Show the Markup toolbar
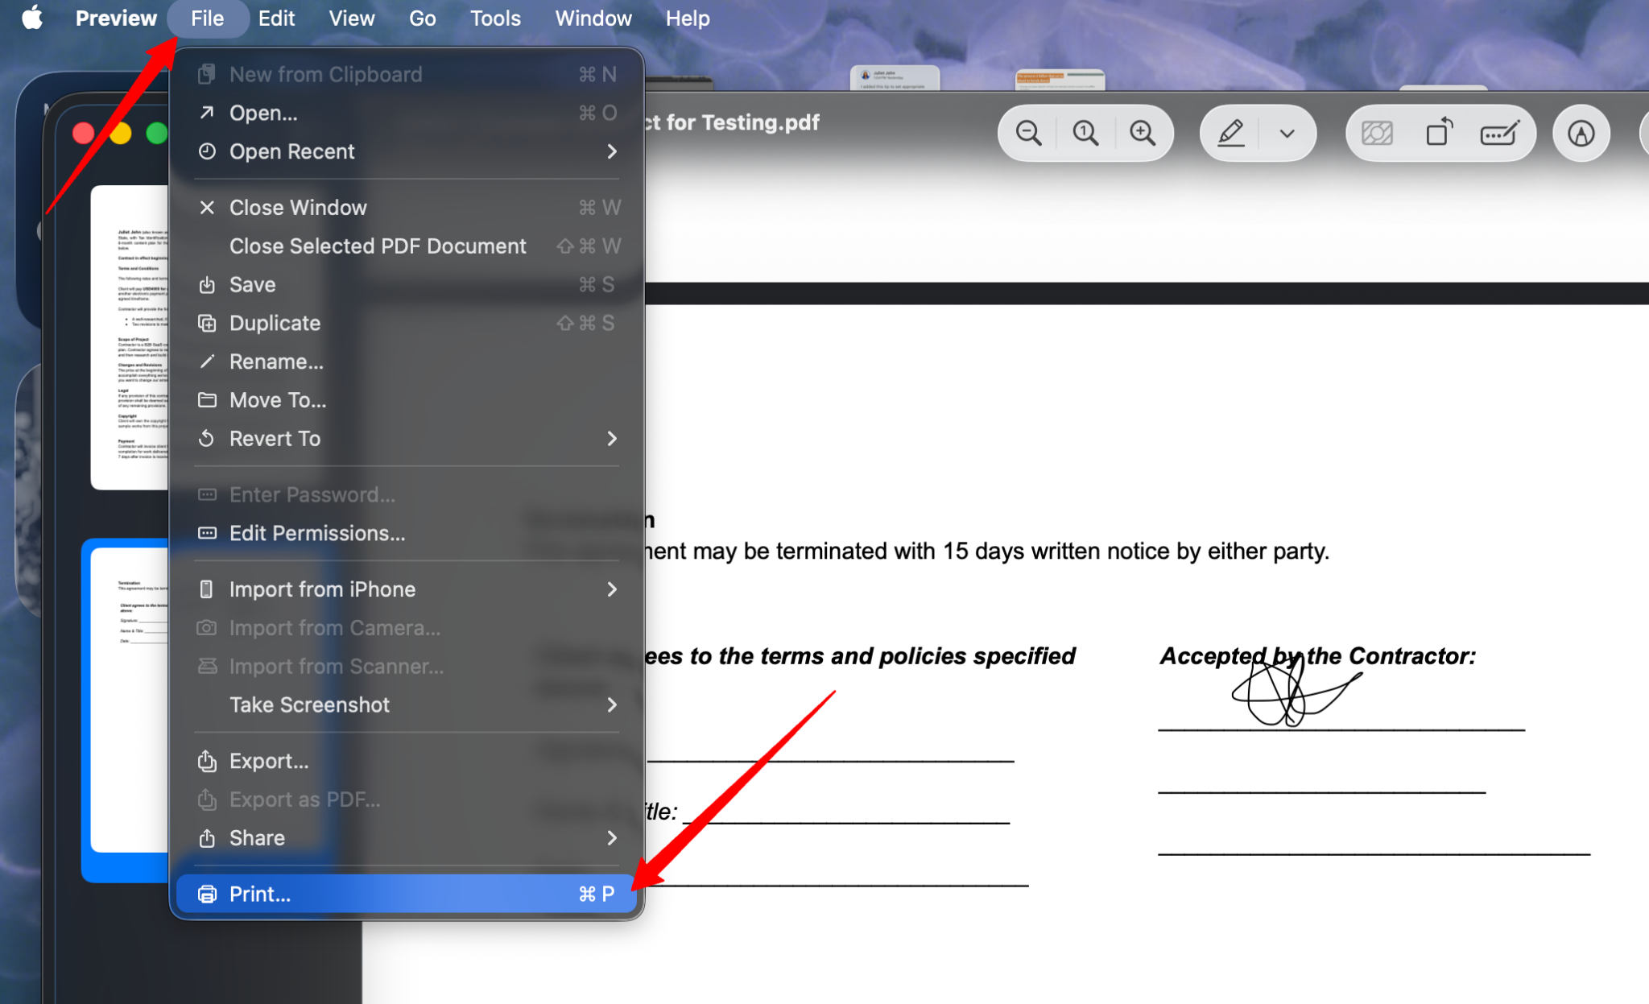The height and width of the screenshot is (1004, 1649). click(1581, 133)
